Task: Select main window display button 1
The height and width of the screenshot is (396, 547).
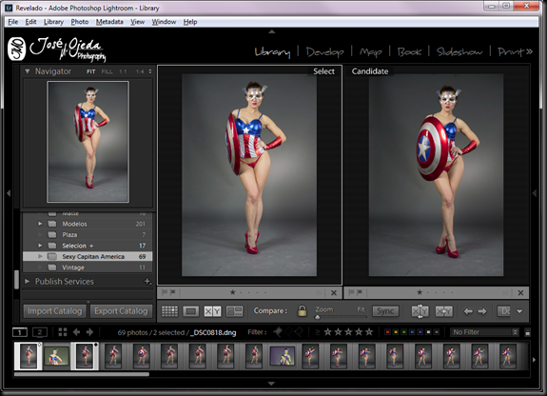Action: pyautogui.click(x=20, y=332)
